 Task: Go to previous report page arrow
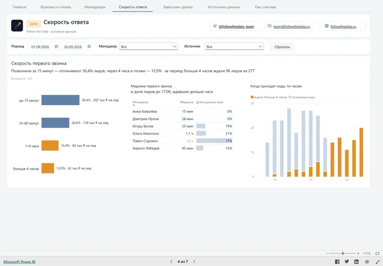(x=171, y=262)
